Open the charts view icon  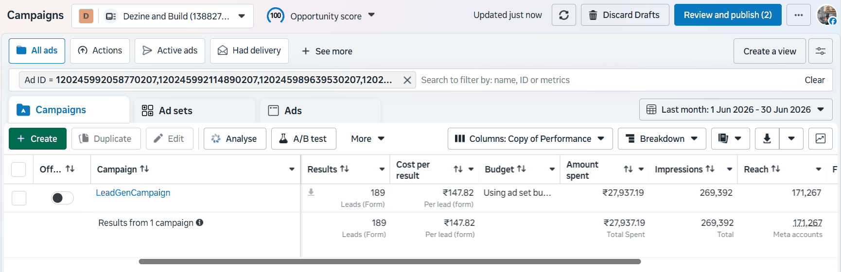[x=821, y=138]
